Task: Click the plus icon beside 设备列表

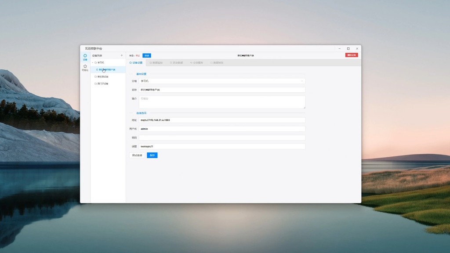Action: coord(122,55)
